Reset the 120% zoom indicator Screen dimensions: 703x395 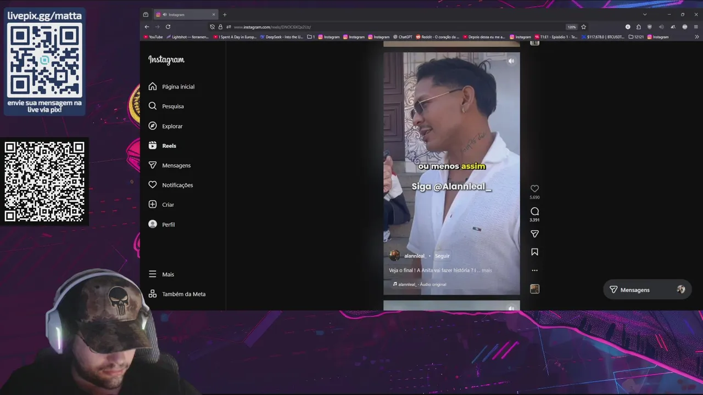tap(572, 27)
